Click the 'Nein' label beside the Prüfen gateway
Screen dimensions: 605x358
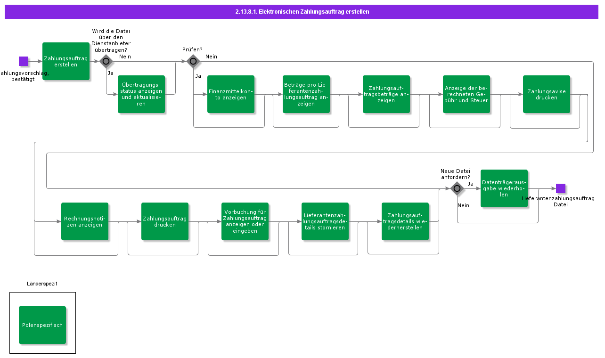211,57
